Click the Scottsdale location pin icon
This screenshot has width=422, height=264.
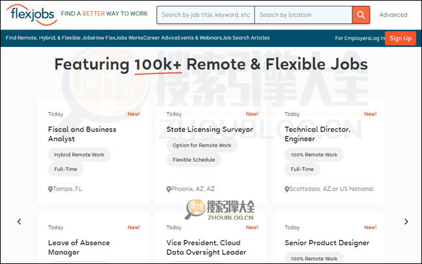[x=287, y=189]
